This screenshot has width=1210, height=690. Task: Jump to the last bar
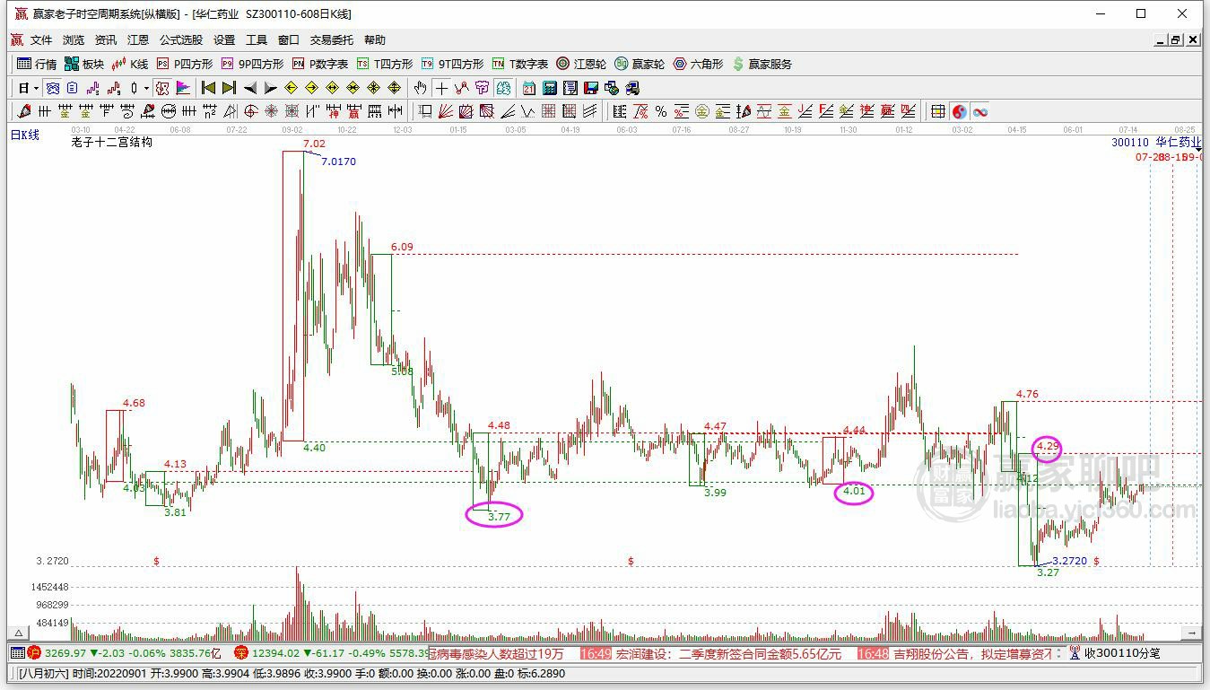[229, 88]
